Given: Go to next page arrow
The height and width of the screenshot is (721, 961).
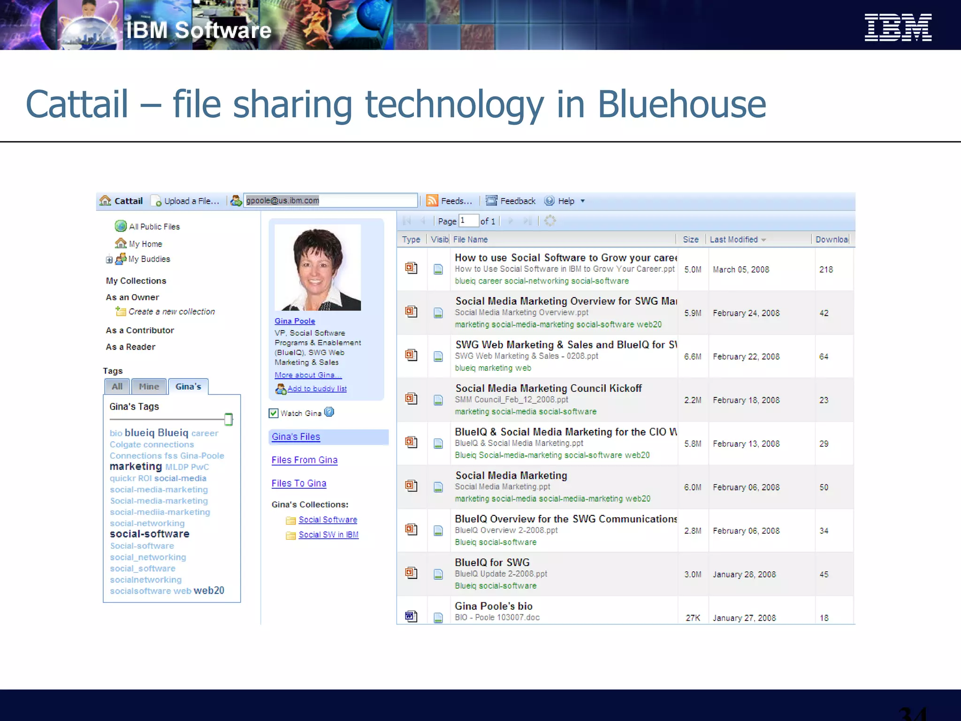Looking at the screenshot, I should tap(511, 221).
